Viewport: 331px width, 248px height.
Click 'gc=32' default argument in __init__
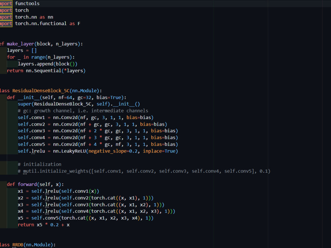point(84,98)
